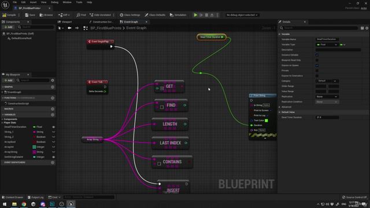Open Details property matrix grid icon

tap(362, 28)
